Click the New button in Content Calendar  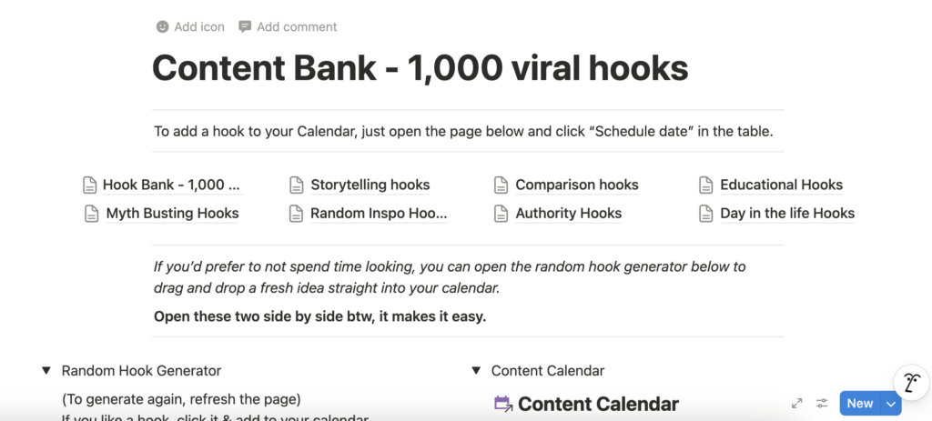(859, 404)
